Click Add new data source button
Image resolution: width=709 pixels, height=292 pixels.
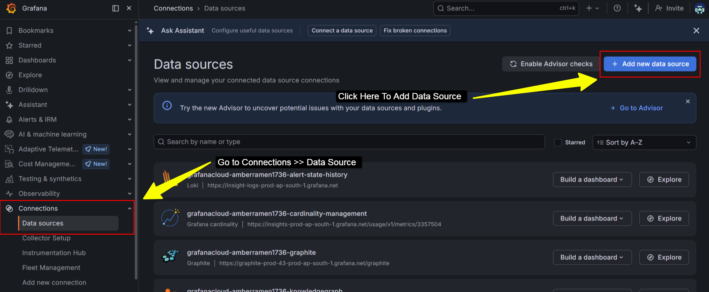[x=650, y=64]
